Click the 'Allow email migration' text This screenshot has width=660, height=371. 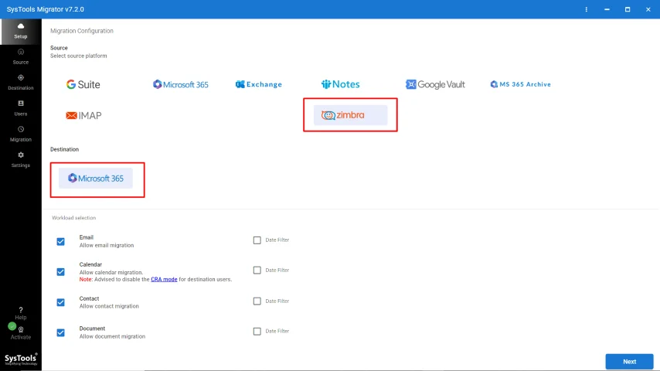point(107,245)
